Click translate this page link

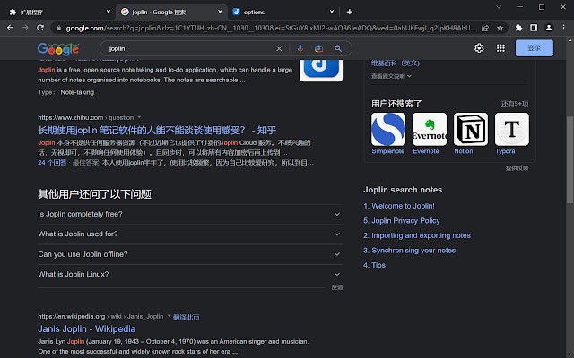(186, 317)
